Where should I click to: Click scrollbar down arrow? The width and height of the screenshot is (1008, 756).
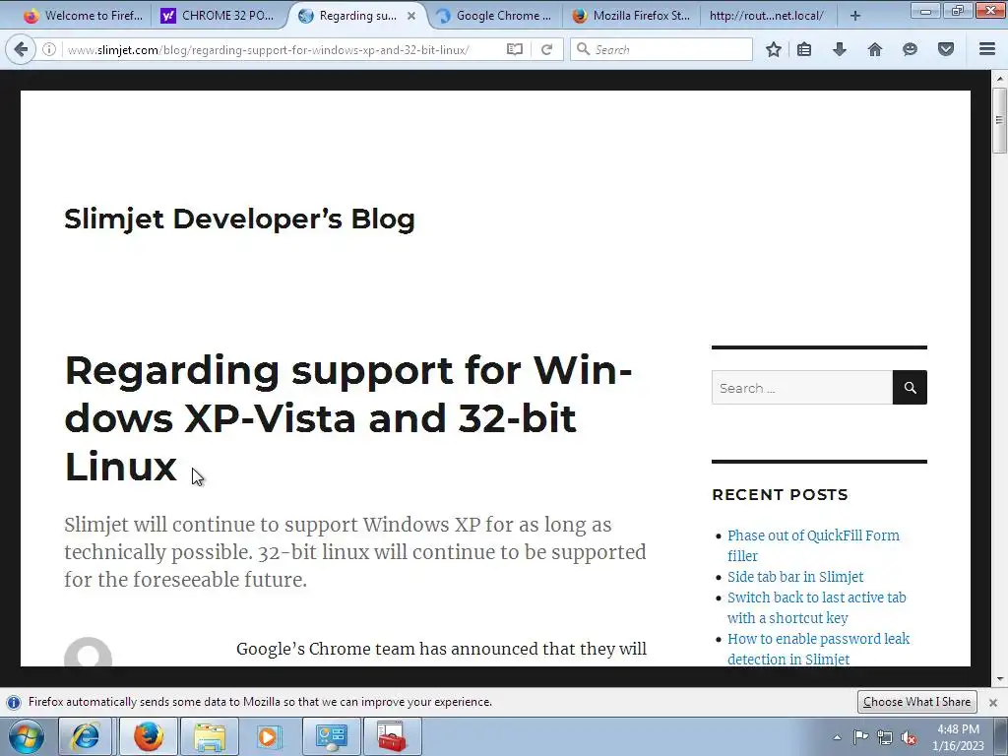tap(999, 679)
